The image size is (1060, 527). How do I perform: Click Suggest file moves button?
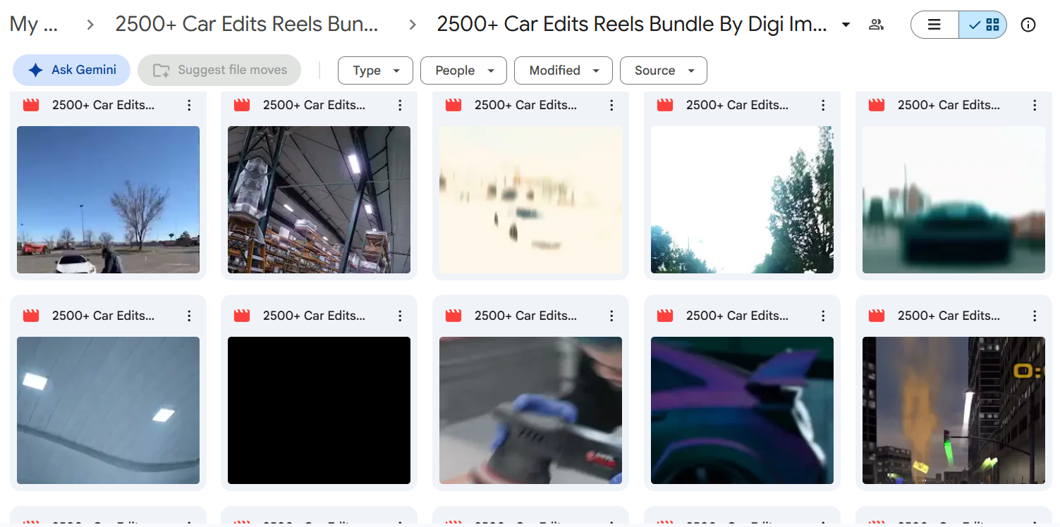[x=219, y=70]
